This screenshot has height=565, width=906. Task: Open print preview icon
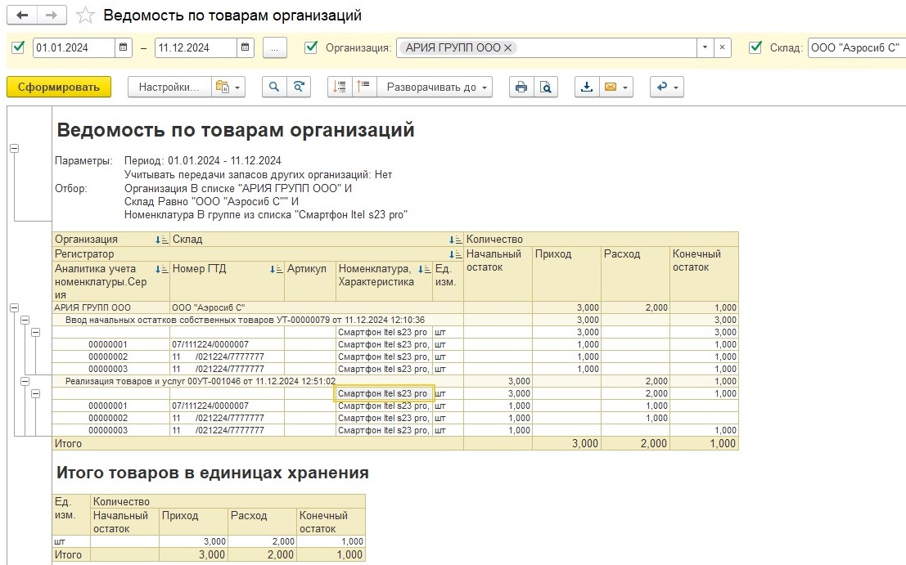[545, 87]
